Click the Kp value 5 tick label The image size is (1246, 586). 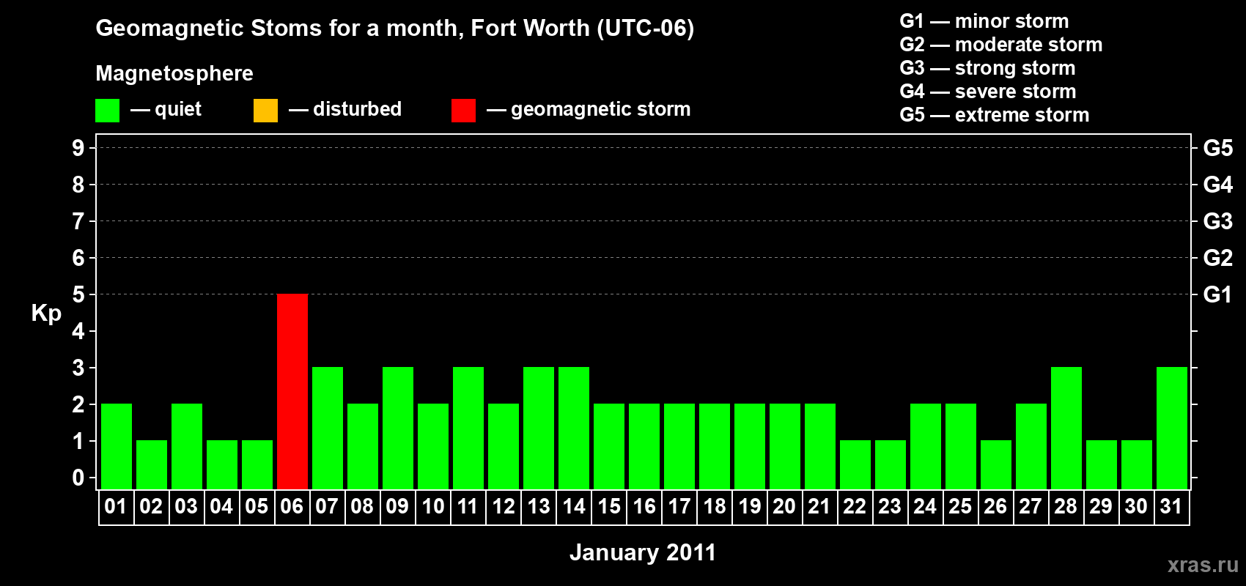78,294
